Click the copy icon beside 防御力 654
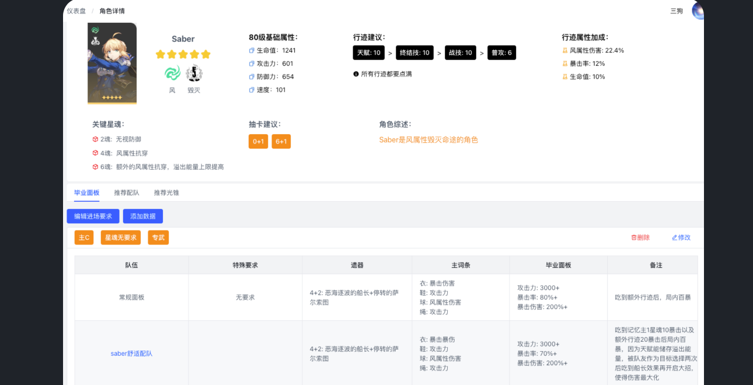Image resolution: width=753 pixels, height=385 pixels. click(x=252, y=77)
